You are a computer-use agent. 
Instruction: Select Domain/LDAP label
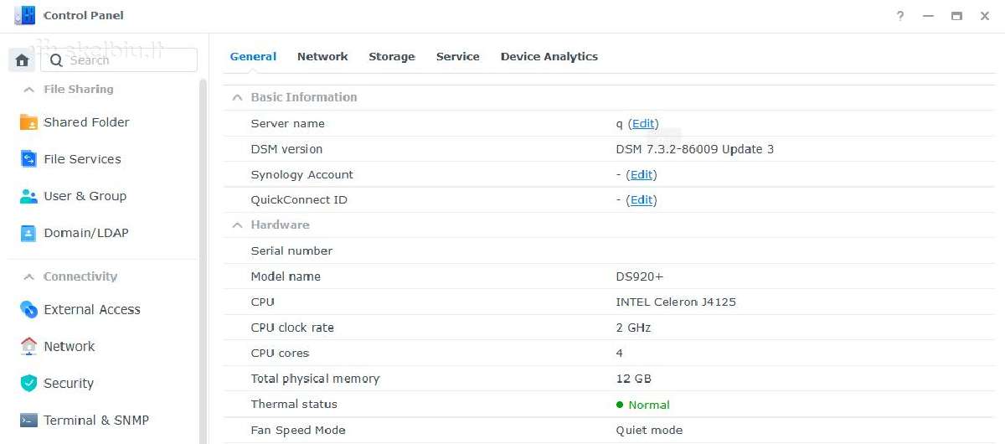coord(86,233)
